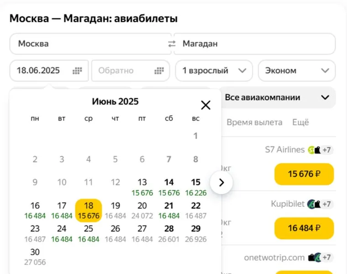Expand the passengers dropdown '1 взрослый'
This screenshot has width=347, height=274.
click(214, 70)
